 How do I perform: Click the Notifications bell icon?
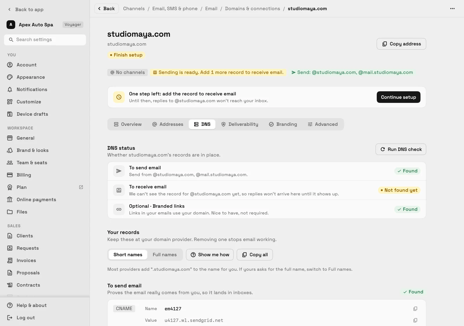[x=10, y=90]
